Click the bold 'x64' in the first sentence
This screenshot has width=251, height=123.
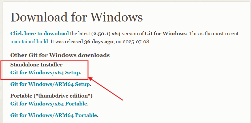[x=117, y=34]
